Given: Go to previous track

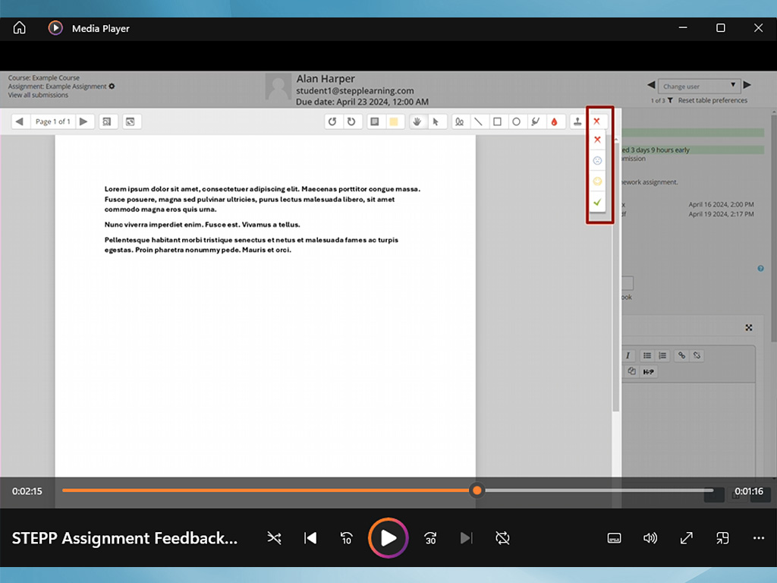Looking at the screenshot, I should (x=310, y=538).
